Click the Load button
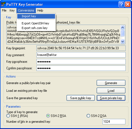Screen dimensions: 132x129 pos(111,91)
